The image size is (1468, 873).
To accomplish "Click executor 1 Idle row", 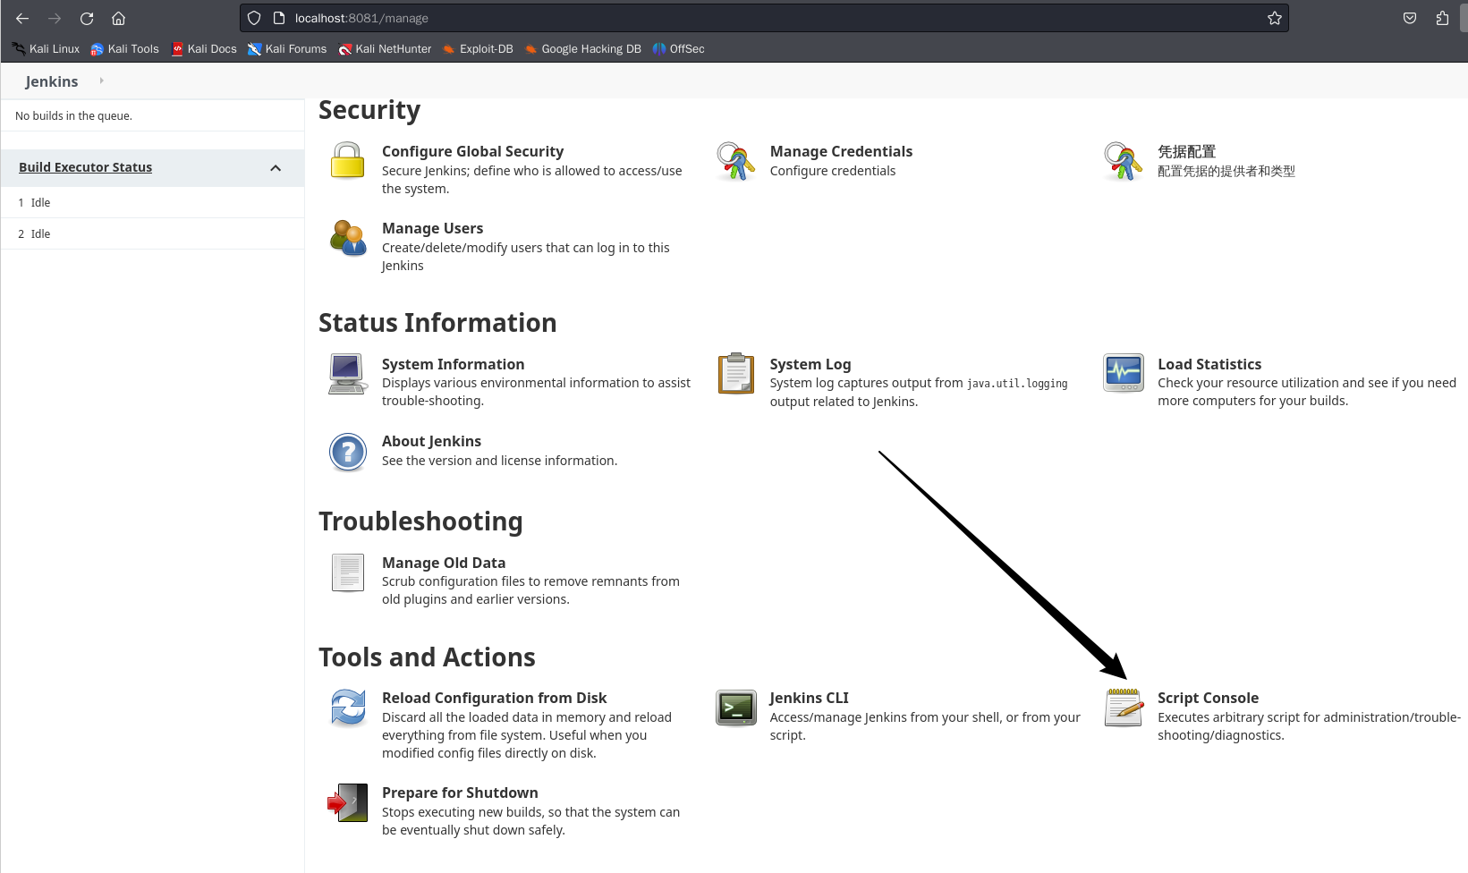I will (153, 203).
